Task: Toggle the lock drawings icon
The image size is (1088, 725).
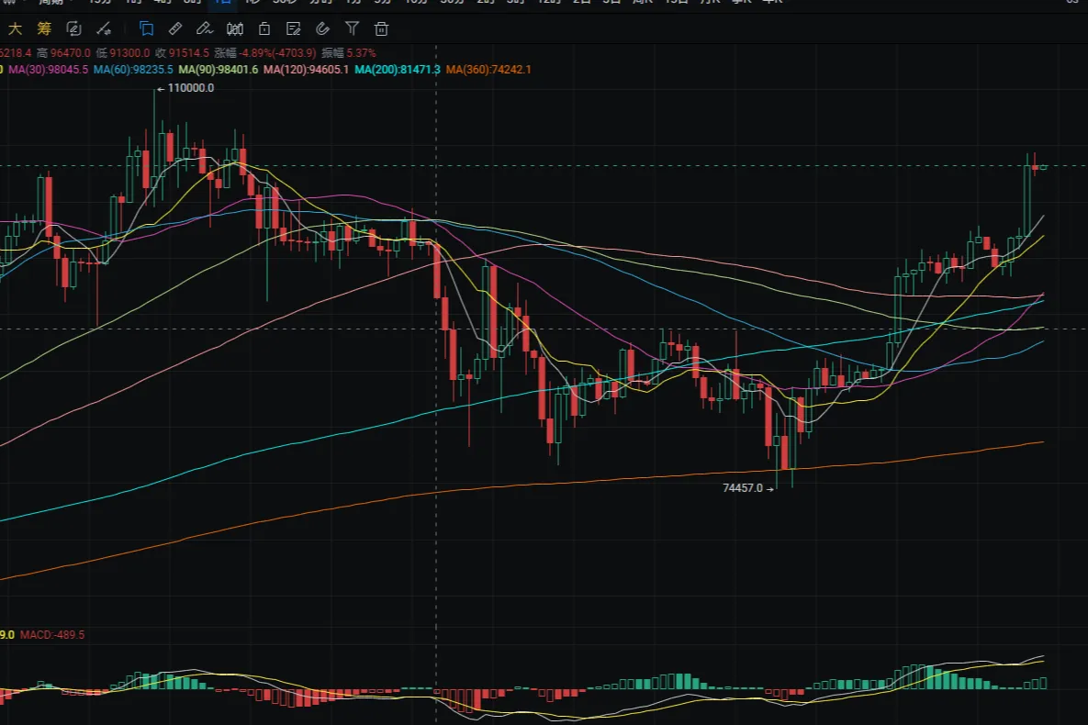Action: [264, 28]
